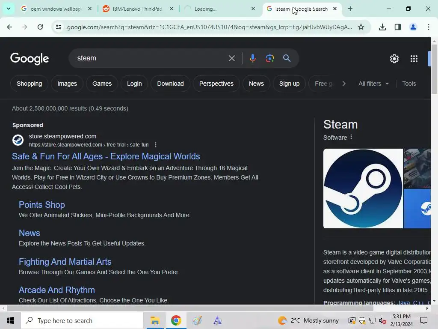
Task: Open a new browser tab
Action: pyautogui.click(x=350, y=9)
